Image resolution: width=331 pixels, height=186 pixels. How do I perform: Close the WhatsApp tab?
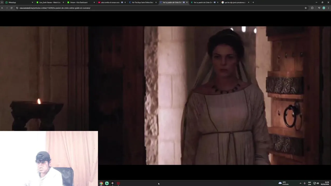pos(33,2)
